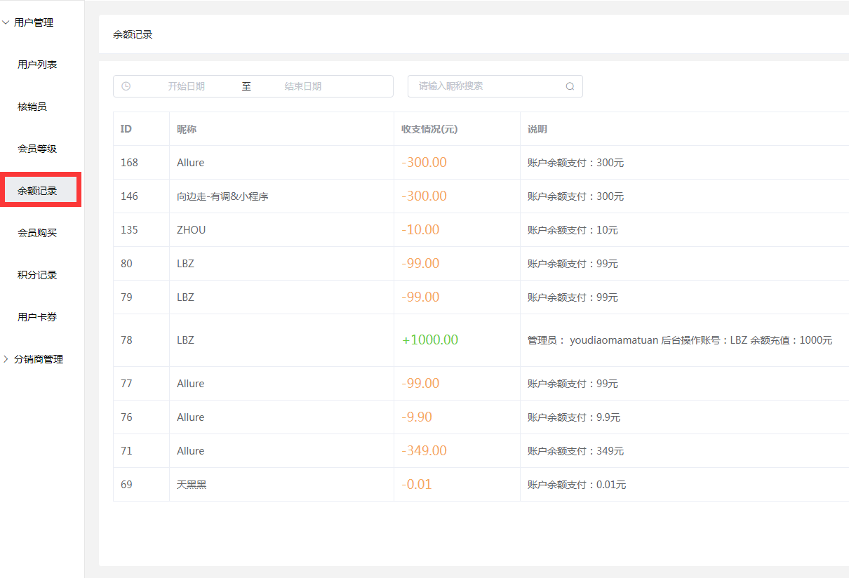Click the ID cell 78
849x578 pixels.
click(126, 340)
